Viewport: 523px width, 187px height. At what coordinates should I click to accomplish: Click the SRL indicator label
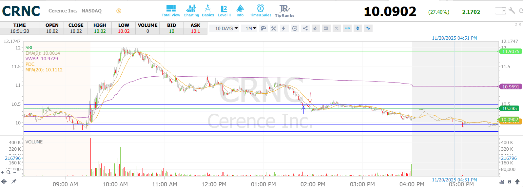(x=29, y=47)
